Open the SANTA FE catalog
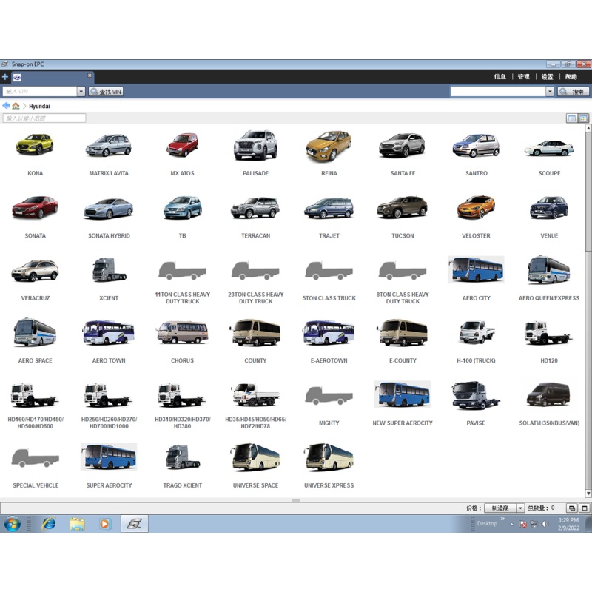The height and width of the screenshot is (592, 592). point(403,145)
